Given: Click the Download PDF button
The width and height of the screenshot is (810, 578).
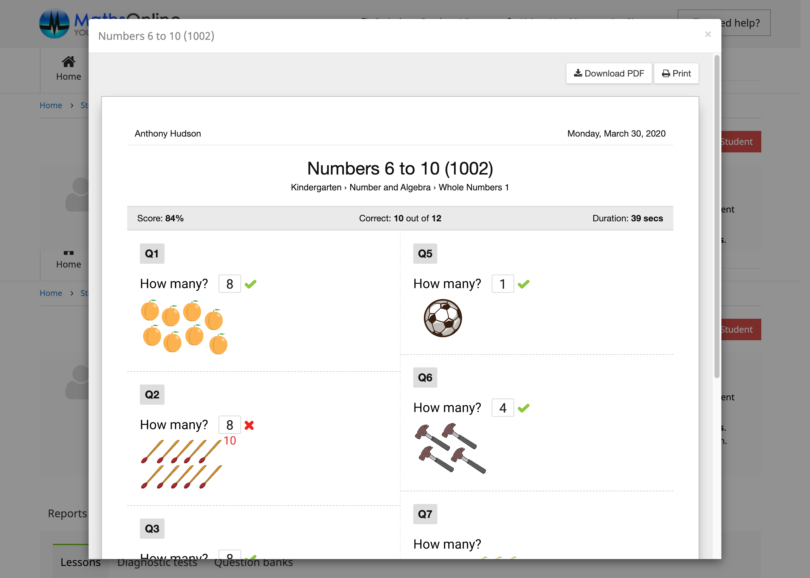Looking at the screenshot, I should click(609, 73).
